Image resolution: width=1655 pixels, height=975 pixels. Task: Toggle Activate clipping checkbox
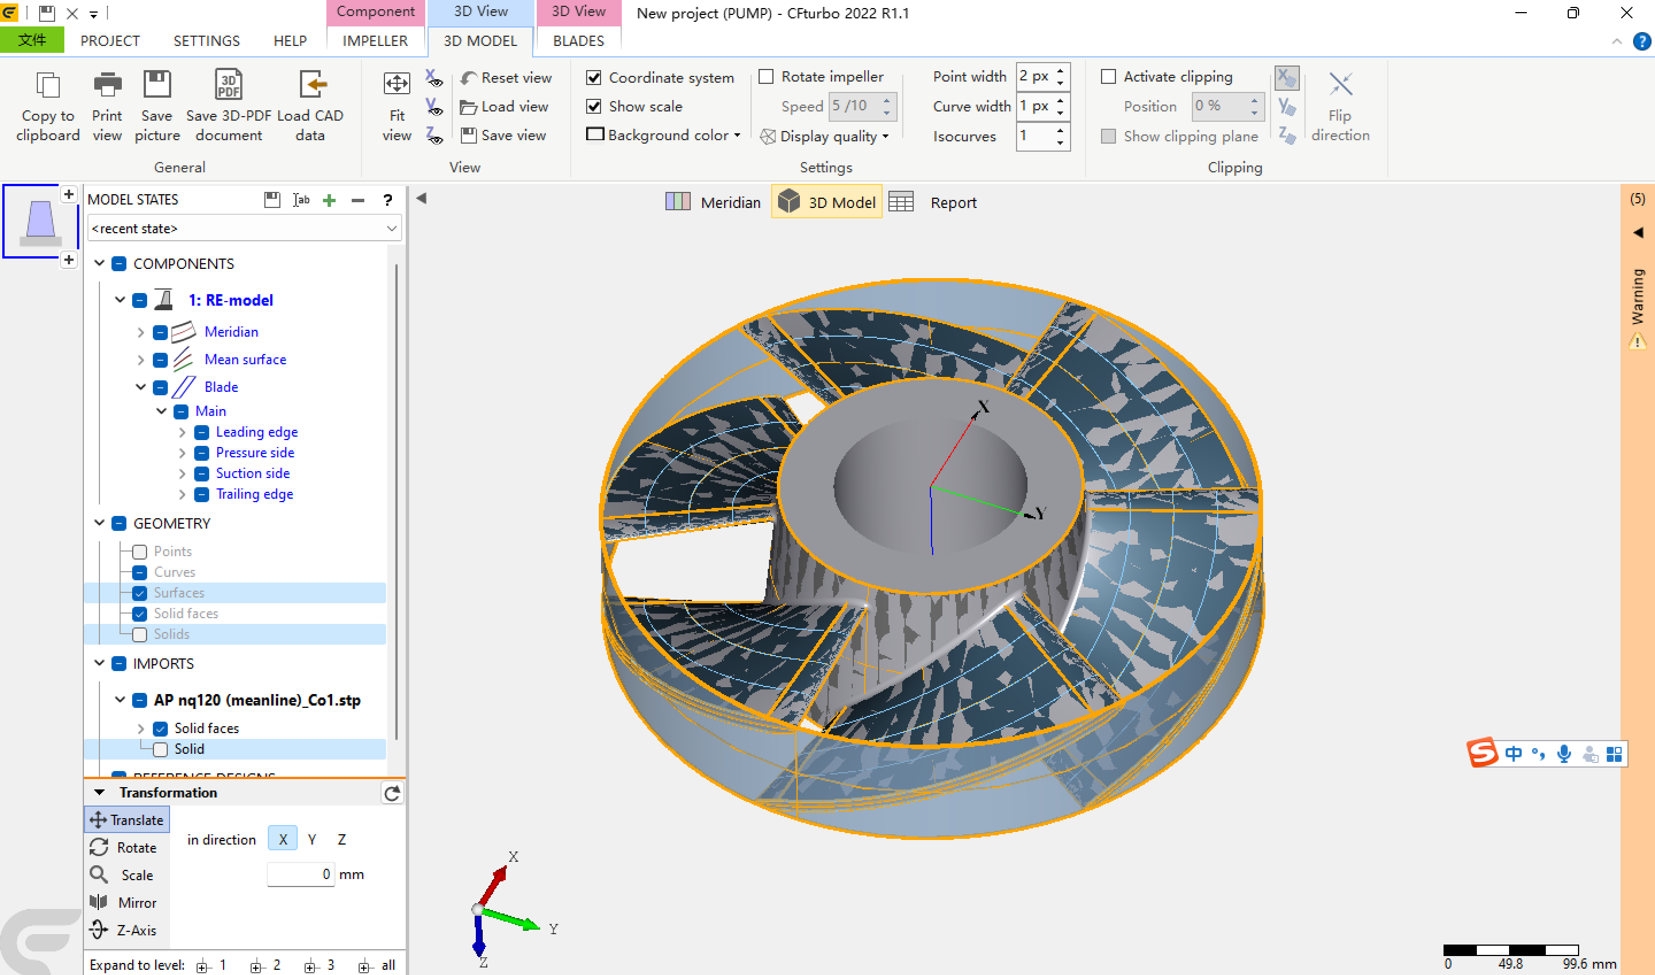pyautogui.click(x=1109, y=77)
